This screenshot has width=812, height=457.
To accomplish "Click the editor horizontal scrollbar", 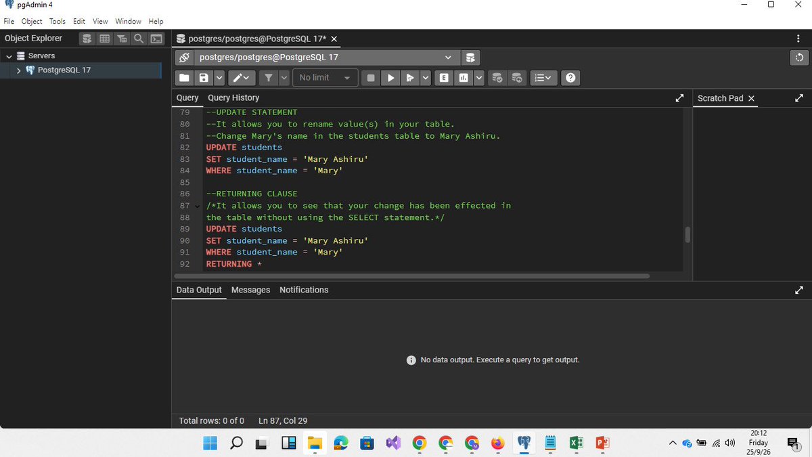I will click(411, 276).
